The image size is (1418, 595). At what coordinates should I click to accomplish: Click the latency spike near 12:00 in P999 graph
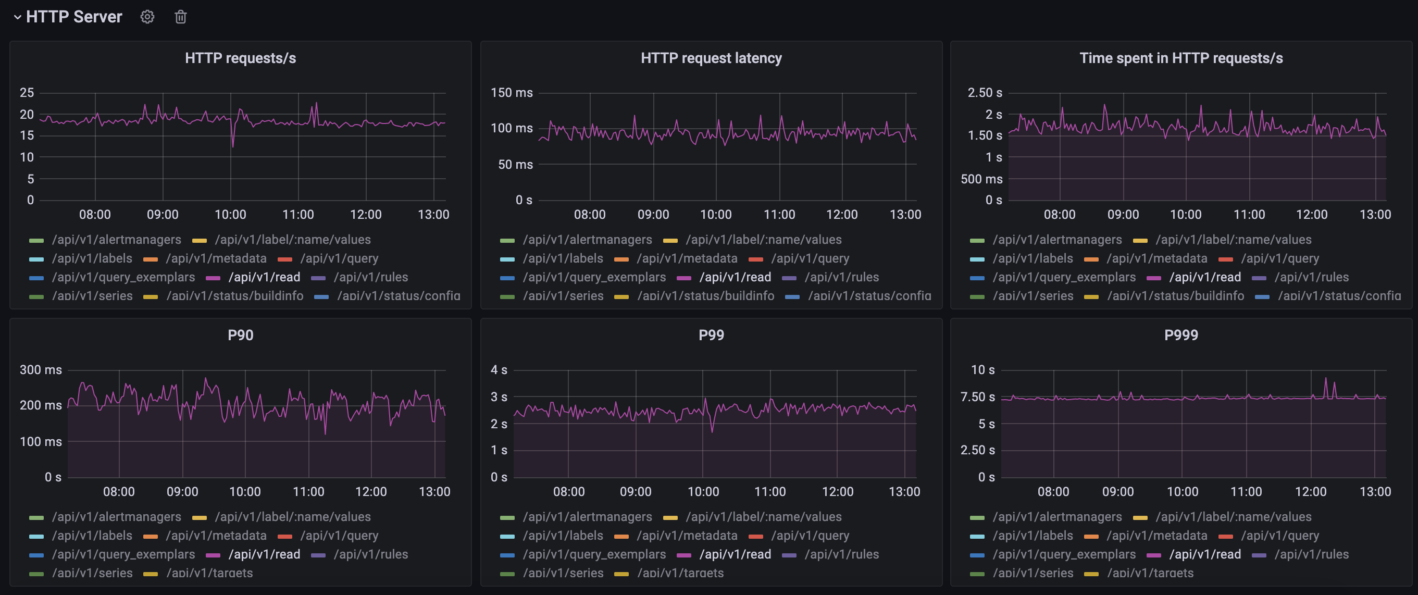tap(1325, 379)
